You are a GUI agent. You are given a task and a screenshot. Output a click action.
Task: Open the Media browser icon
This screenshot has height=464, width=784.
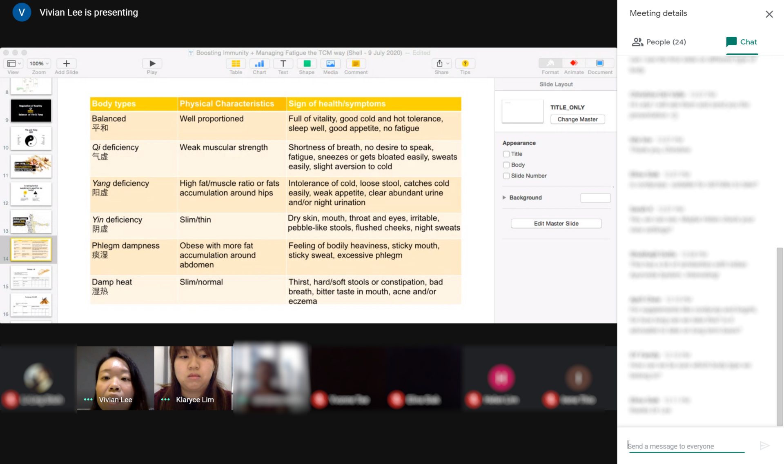330,64
